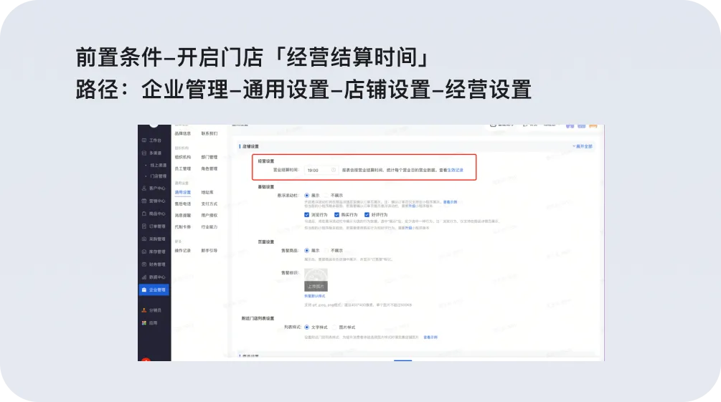The width and height of the screenshot is (721, 402).
Task: Expand all sections via 展开全部
Action: pyautogui.click(x=583, y=147)
